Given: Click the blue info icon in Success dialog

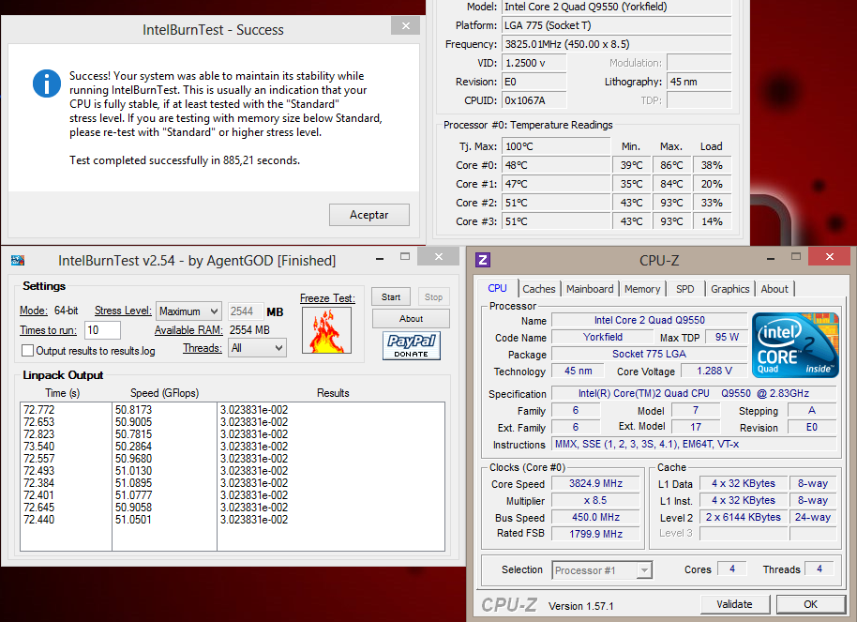Looking at the screenshot, I should coord(47,83).
